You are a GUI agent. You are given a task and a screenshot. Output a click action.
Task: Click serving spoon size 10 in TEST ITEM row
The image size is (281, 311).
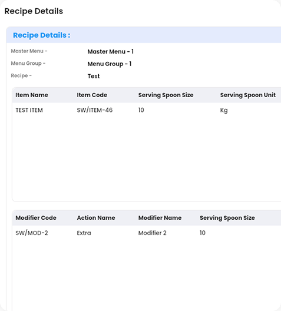coord(141,110)
